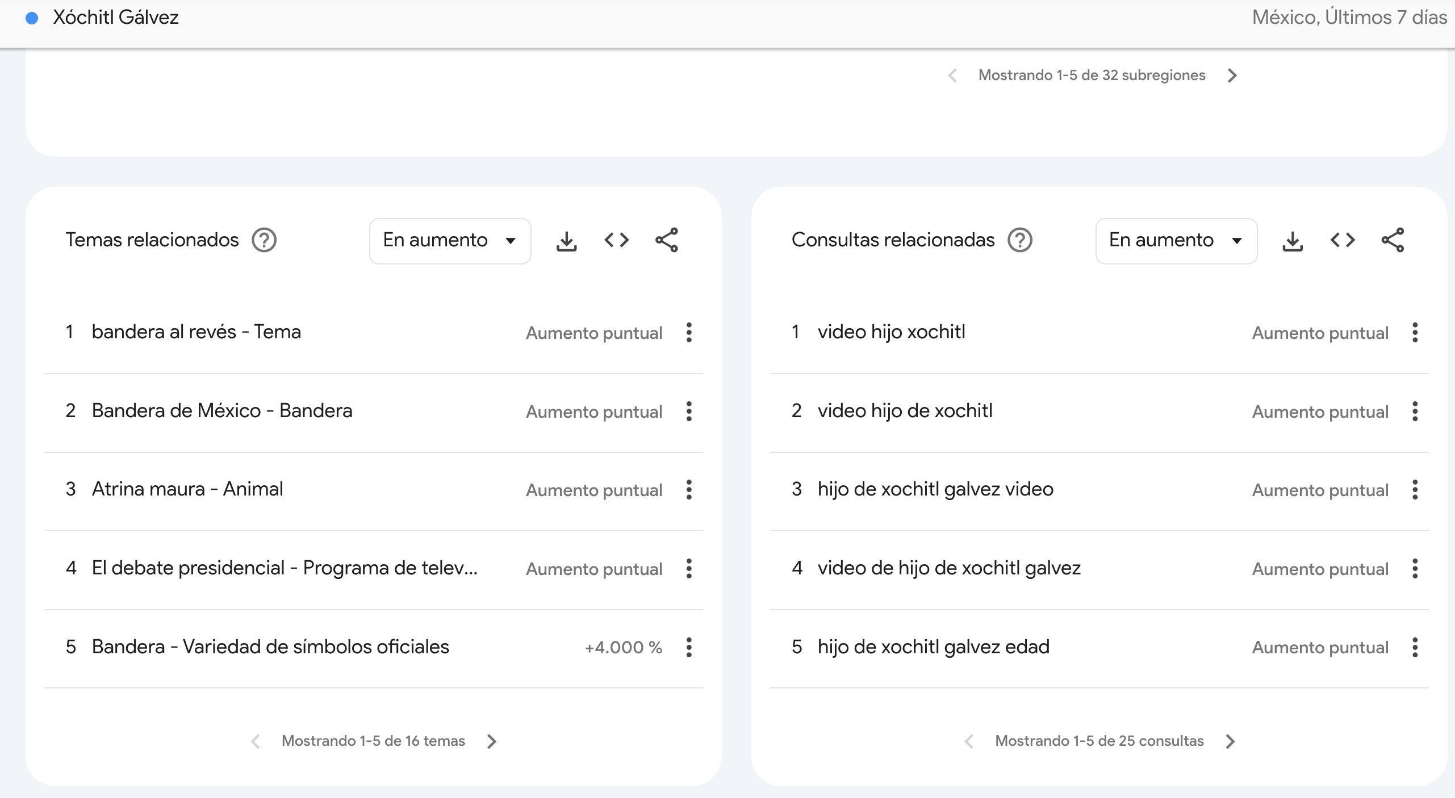Screen dimensions: 1455x798
Task: Open hijo de xochitl galvez edad query
Action: 933,647
